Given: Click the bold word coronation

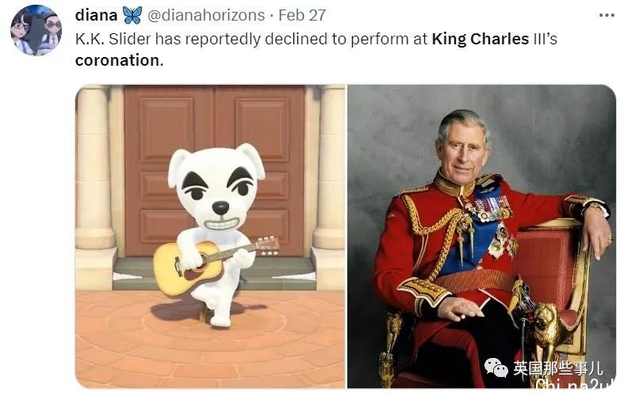Looking at the screenshot, I should pos(117,60).
